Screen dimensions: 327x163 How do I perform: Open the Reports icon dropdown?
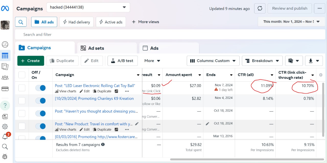[x=294, y=61]
